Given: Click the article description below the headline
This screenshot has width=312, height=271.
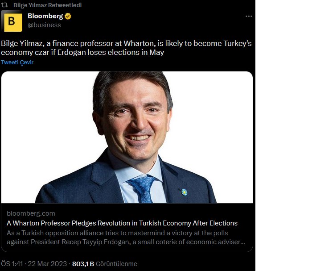Looking at the screenshot, I should pyautogui.click(x=126, y=237).
